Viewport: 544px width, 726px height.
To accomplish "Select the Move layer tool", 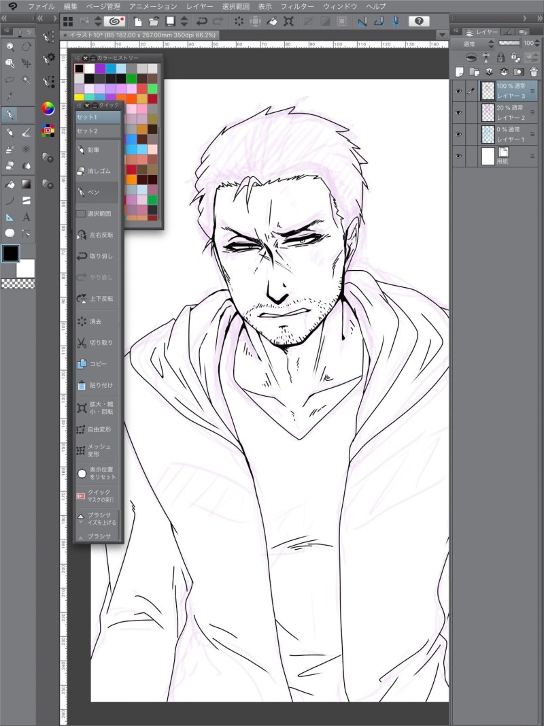I will [27, 63].
